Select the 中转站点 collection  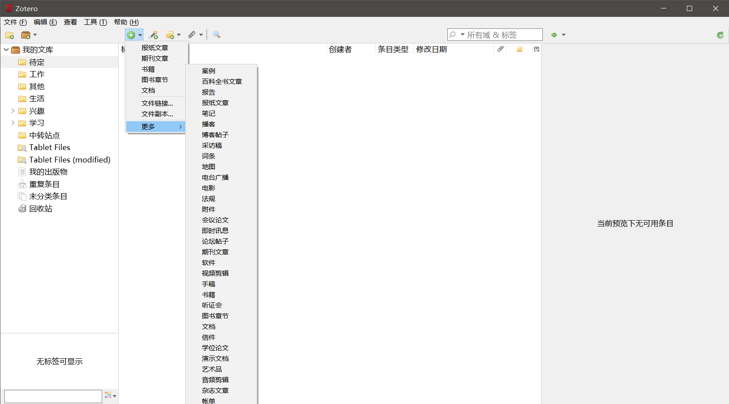(44, 135)
